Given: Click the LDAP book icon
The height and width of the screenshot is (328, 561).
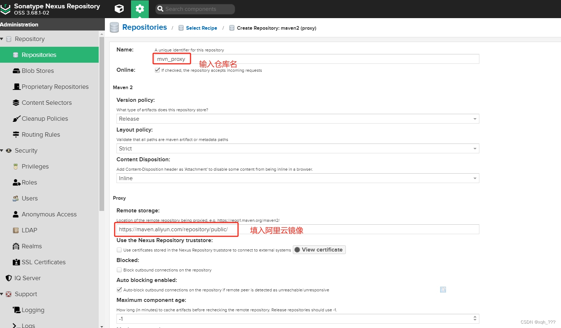Looking at the screenshot, I should 16,230.
